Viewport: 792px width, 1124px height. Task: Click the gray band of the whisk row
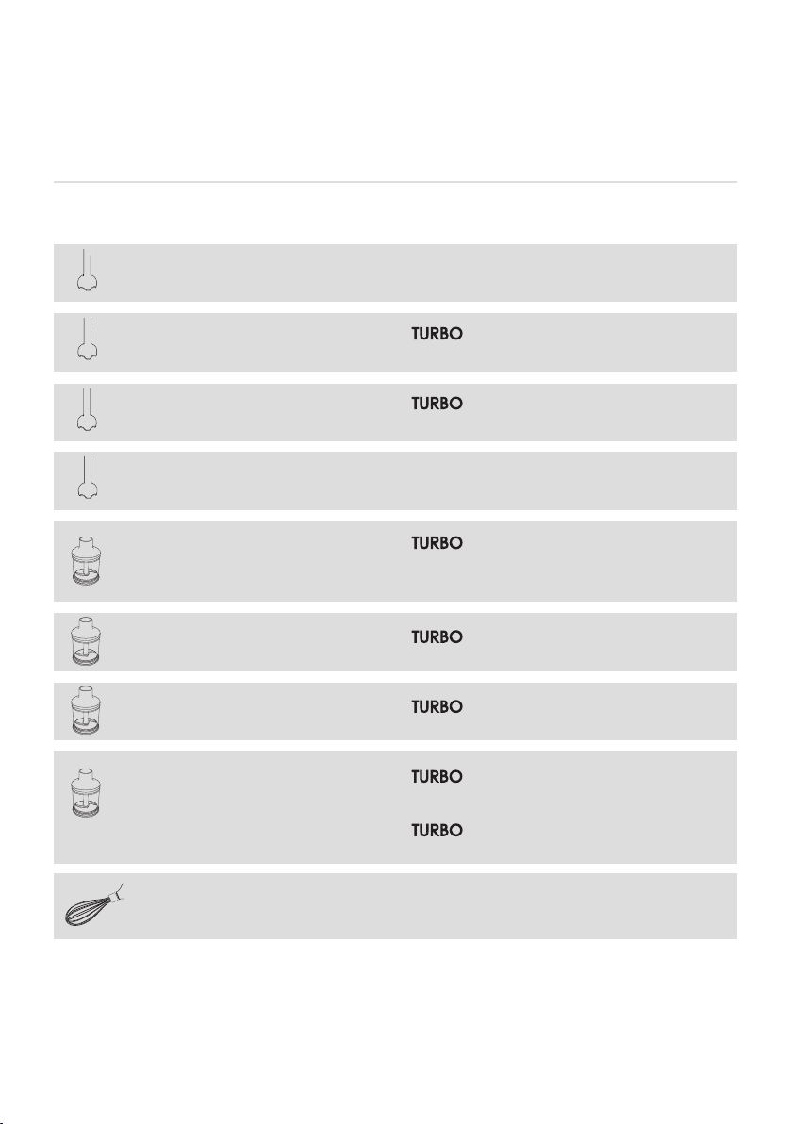[396, 906]
